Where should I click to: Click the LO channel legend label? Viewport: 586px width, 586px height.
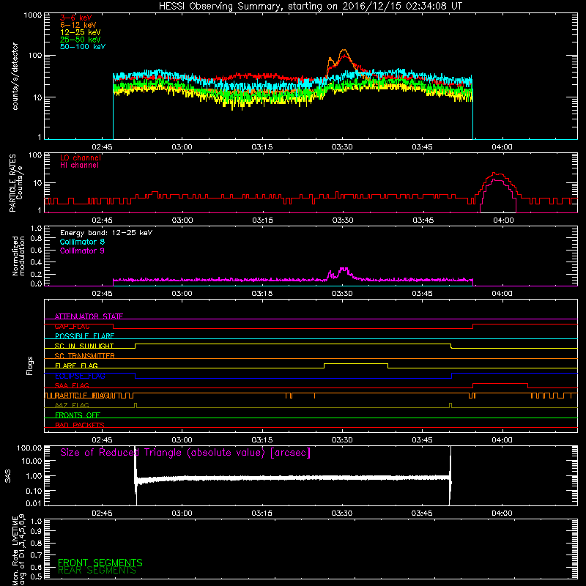[81, 157]
